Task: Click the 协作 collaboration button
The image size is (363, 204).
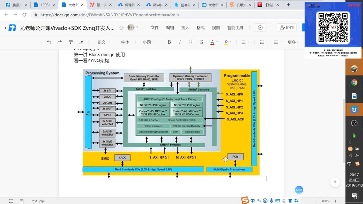Action: click(x=286, y=28)
